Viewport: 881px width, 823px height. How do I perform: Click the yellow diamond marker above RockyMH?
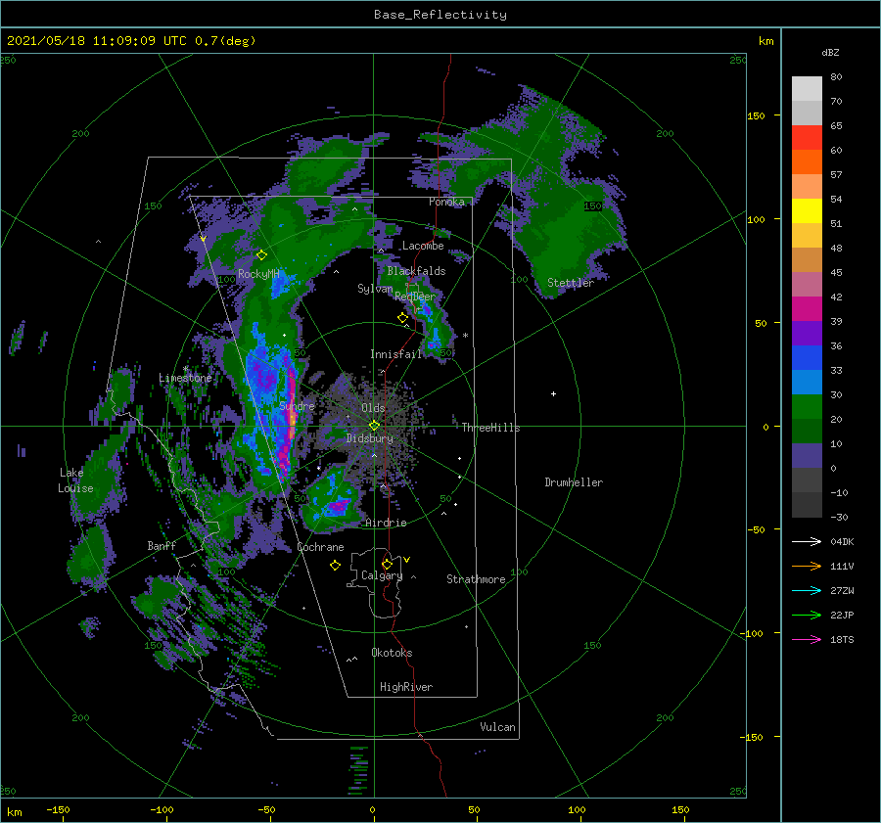coord(261,255)
